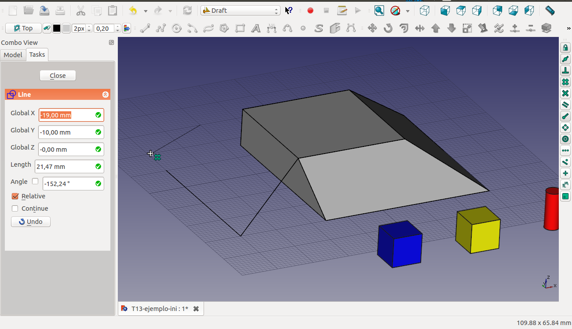Collapse the Line task panel
The image size is (572, 329).
click(106, 95)
